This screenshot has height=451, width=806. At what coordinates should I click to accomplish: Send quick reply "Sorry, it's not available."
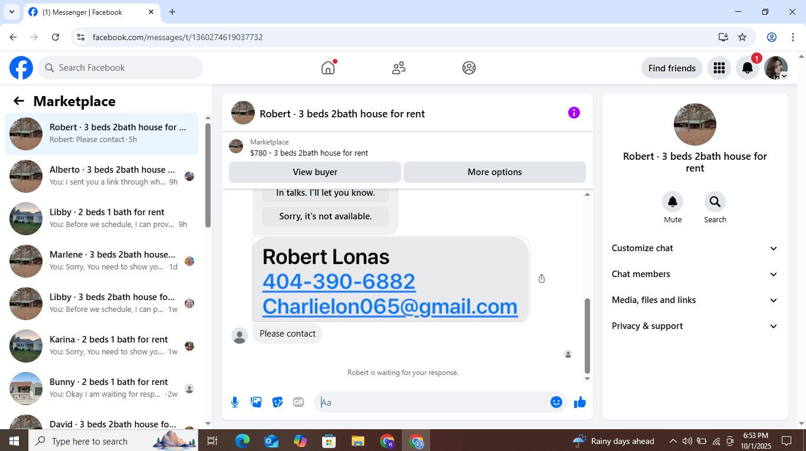click(325, 216)
